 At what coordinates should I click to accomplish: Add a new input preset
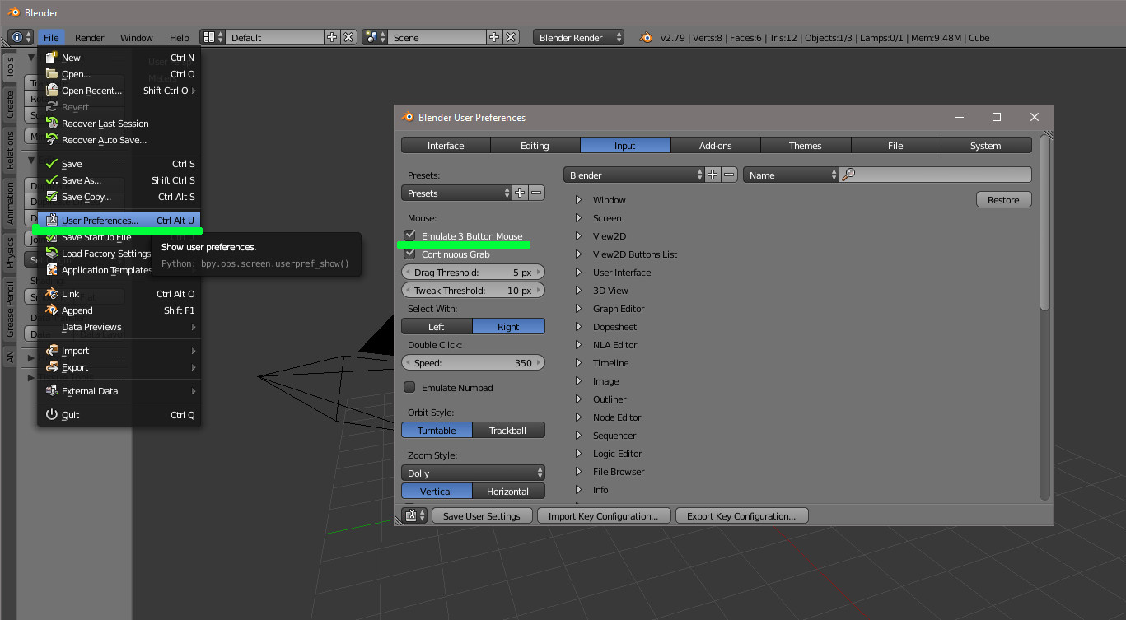(520, 193)
